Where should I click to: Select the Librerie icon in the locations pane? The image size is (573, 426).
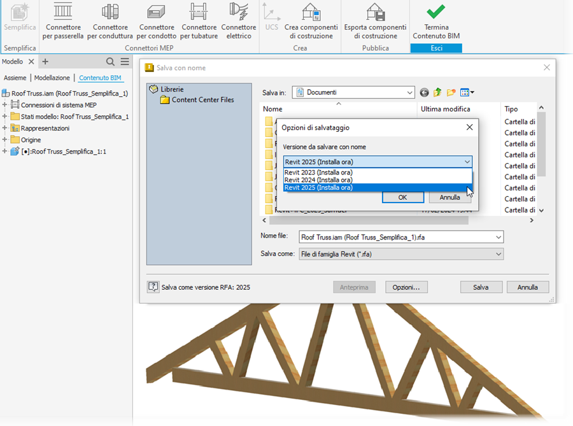[x=153, y=89]
